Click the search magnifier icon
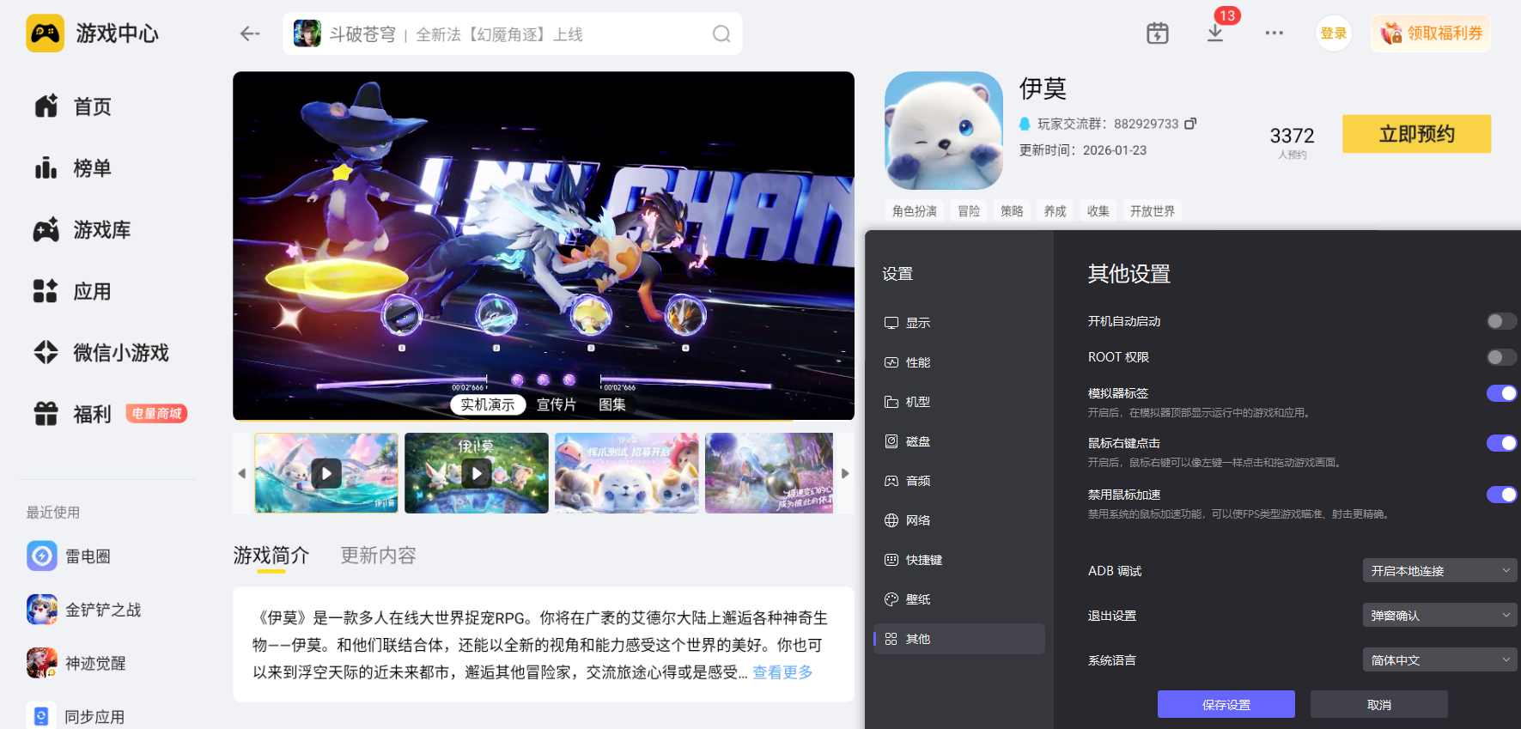This screenshot has width=1521, height=729. (721, 33)
